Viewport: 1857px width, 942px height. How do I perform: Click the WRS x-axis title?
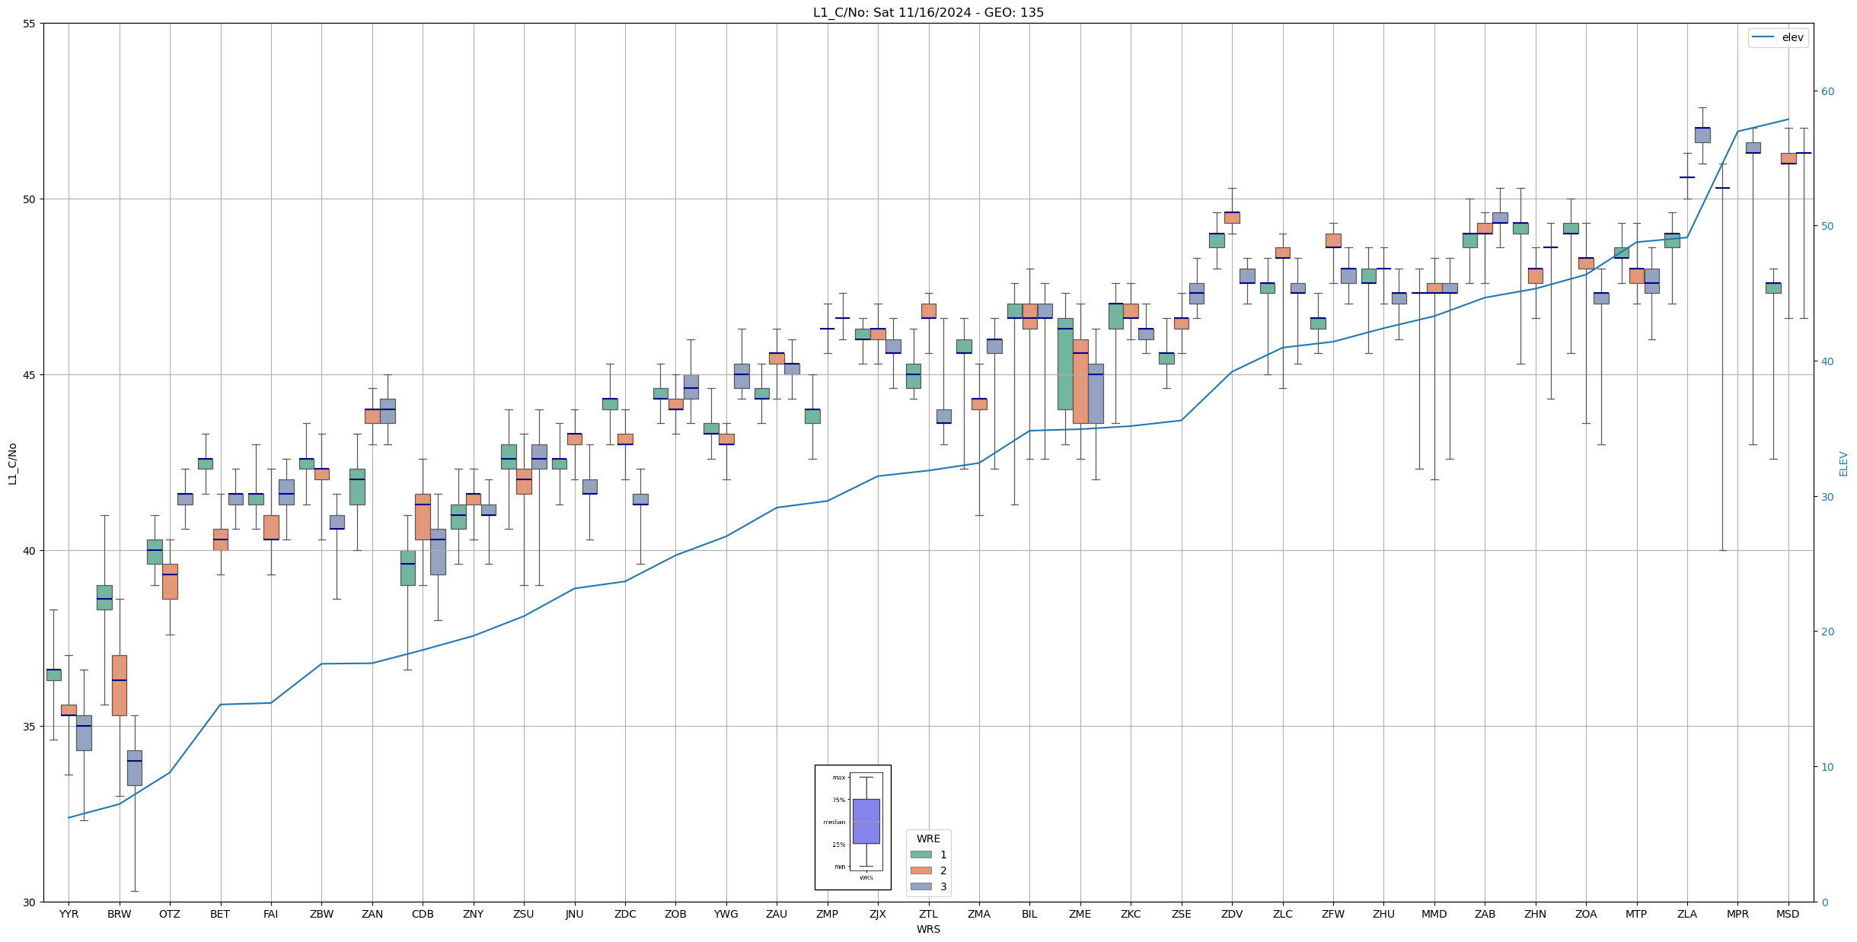coord(928,929)
